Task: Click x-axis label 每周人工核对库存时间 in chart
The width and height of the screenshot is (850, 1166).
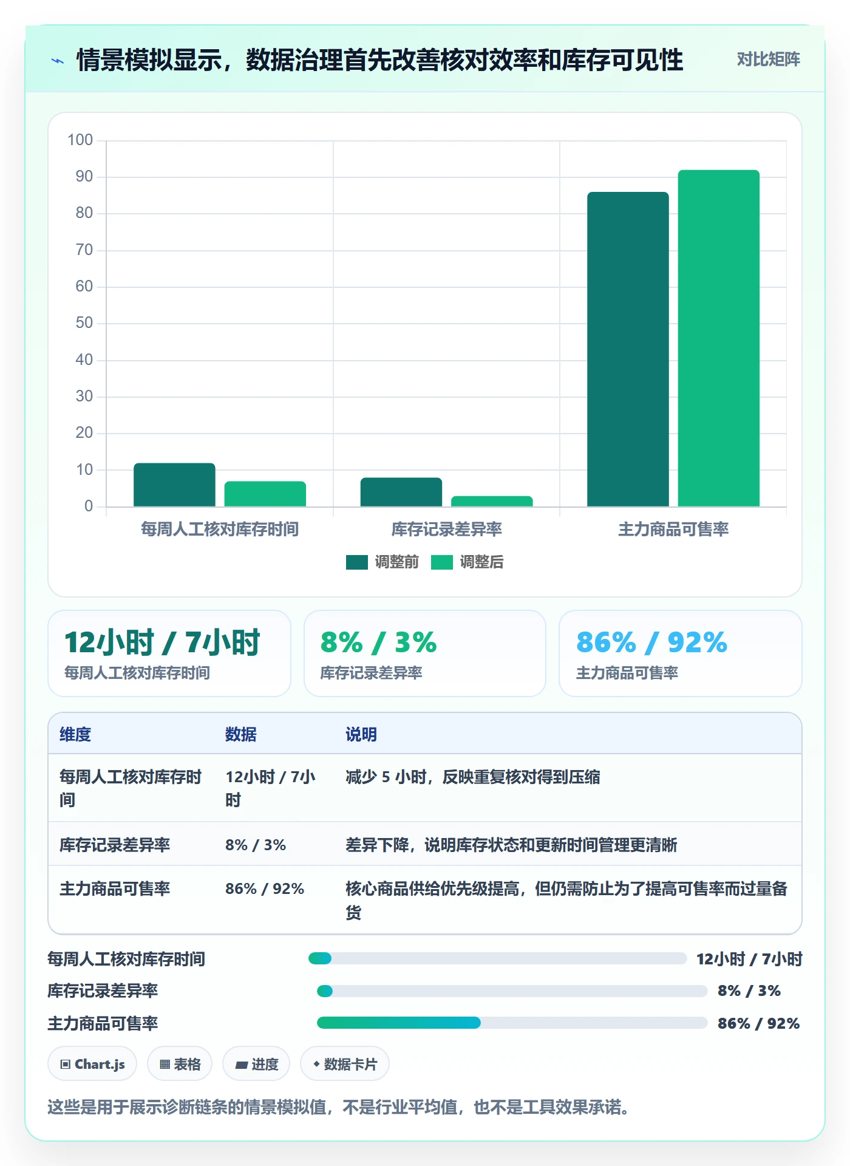Action: point(220,529)
